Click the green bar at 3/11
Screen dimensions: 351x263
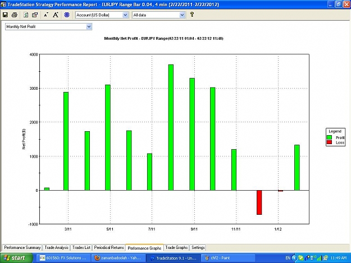point(66,141)
